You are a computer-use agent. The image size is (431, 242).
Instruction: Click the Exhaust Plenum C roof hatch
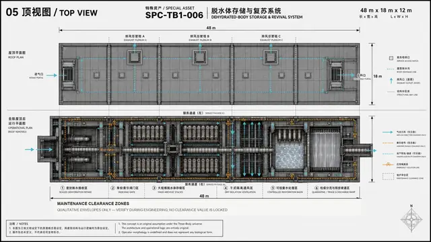(x=271, y=57)
